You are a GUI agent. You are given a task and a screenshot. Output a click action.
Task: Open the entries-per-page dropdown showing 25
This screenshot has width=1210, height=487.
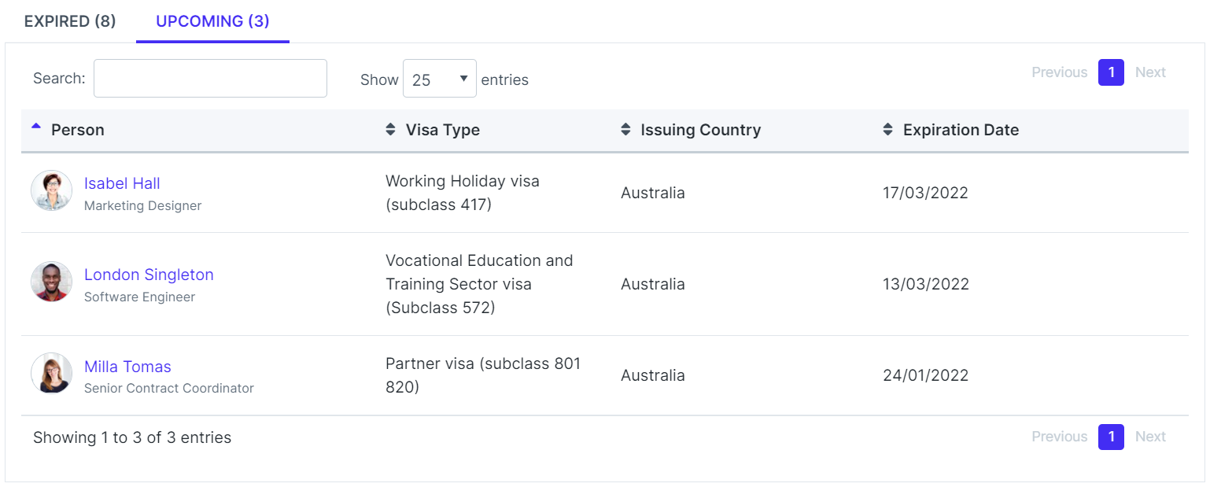tap(439, 79)
